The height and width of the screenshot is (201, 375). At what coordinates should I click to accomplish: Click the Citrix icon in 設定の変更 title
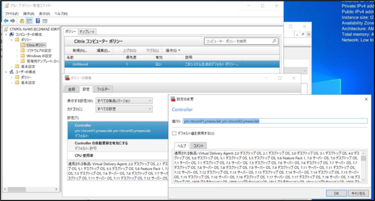pos(173,99)
